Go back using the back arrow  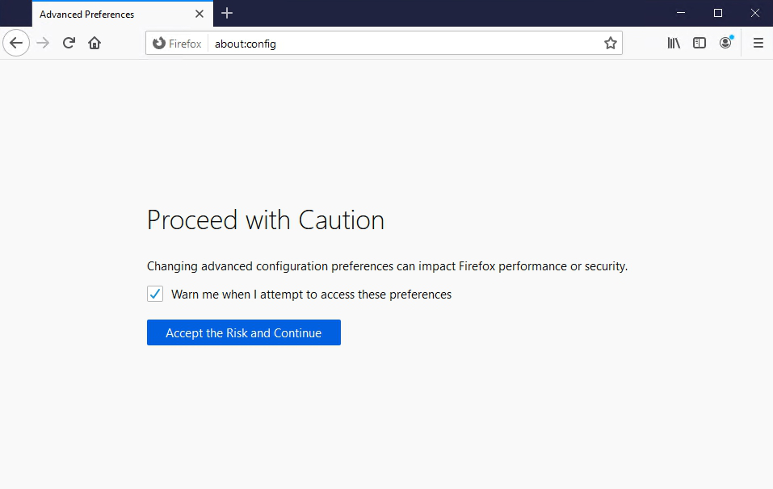click(x=16, y=44)
